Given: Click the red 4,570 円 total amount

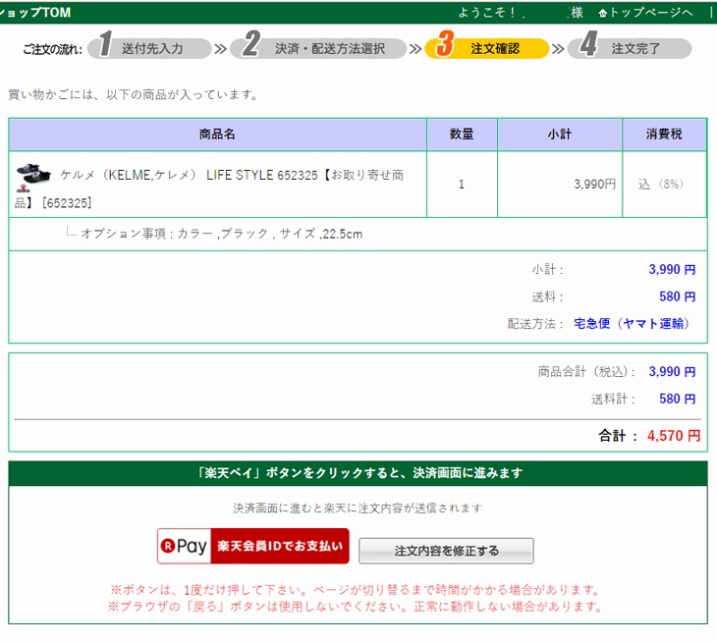Looking at the screenshot, I should click(673, 436).
